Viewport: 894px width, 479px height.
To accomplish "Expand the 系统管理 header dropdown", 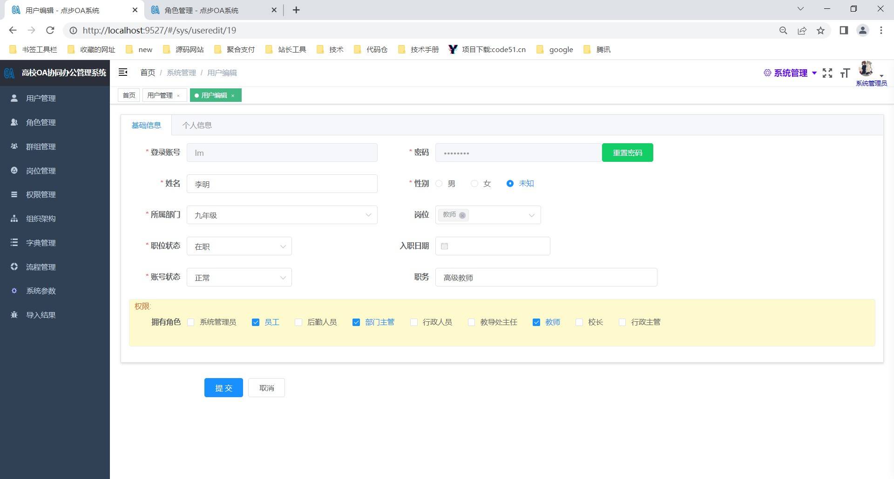I will point(790,73).
